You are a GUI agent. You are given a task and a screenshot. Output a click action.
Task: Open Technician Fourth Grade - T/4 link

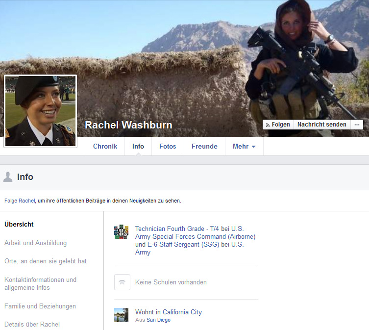177,228
